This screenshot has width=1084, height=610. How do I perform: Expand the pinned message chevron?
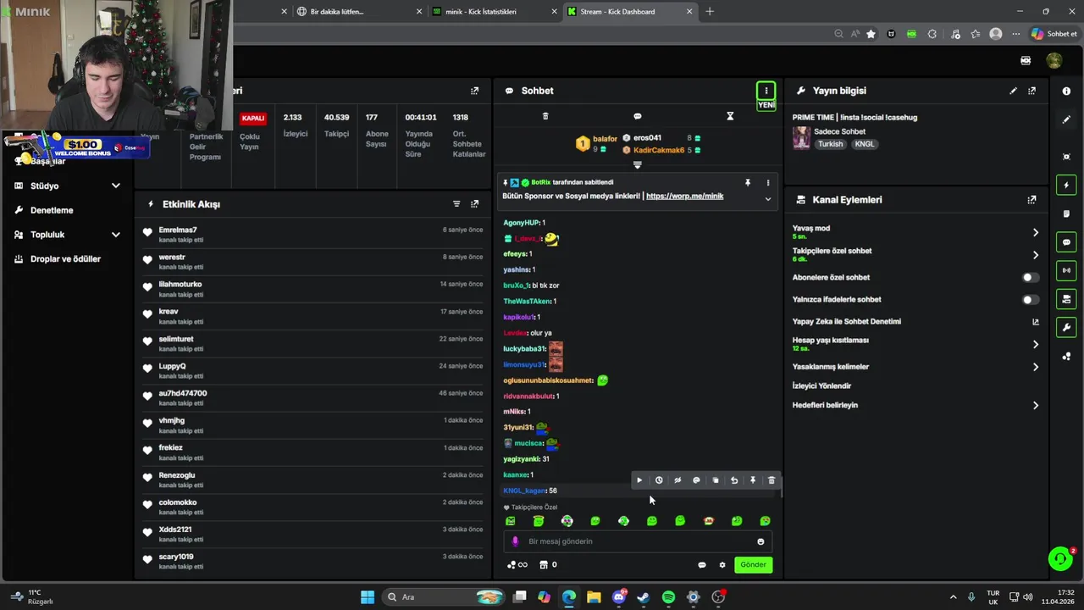(768, 199)
